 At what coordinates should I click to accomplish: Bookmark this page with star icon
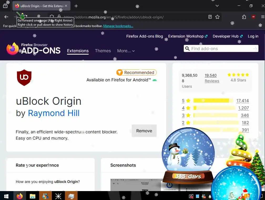(x=217, y=17)
